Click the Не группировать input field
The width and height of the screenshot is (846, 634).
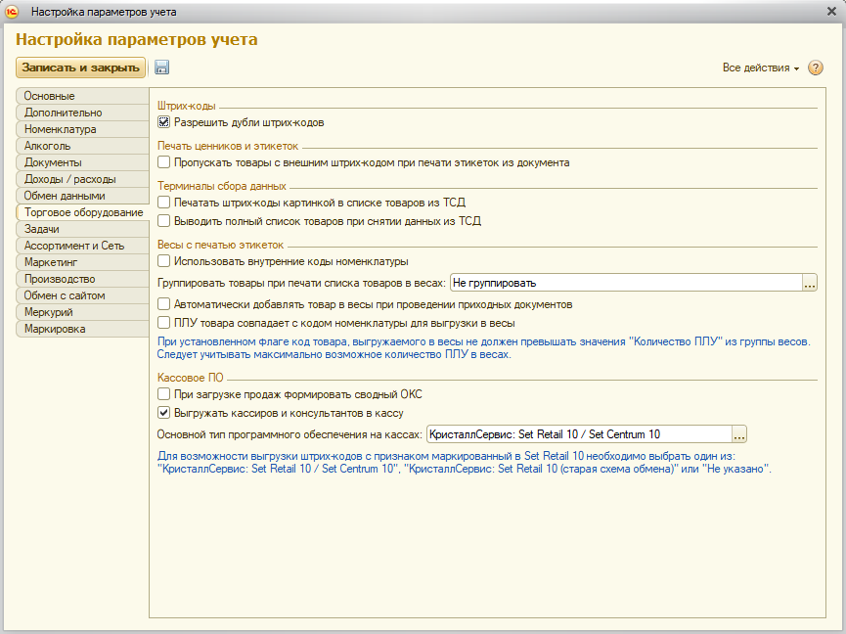pyautogui.click(x=626, y=283)
